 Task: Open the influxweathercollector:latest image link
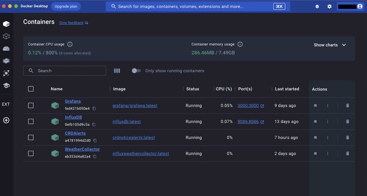coord(141,153)
